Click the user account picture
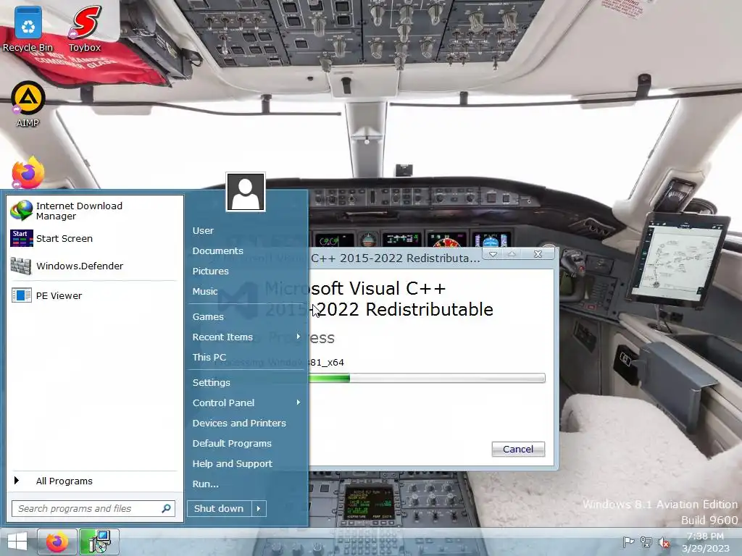This screenshot has width=742, height=556. click(246, 192)
